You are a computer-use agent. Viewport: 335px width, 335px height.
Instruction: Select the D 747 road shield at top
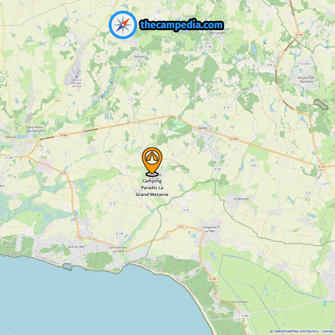pyautogui.click(x=299, y=35)
